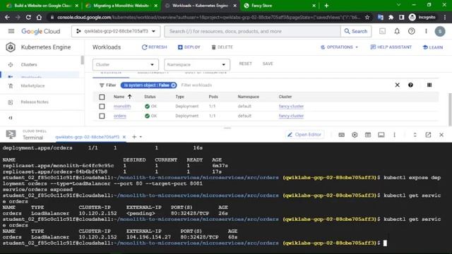
Task: Click the blue Search button
Action: [x=356, y=31]
